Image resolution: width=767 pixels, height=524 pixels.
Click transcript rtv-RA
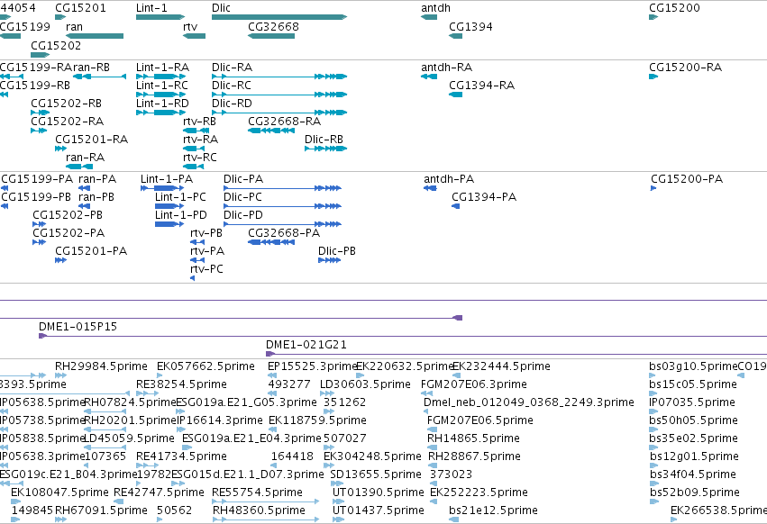pos(194,149)
